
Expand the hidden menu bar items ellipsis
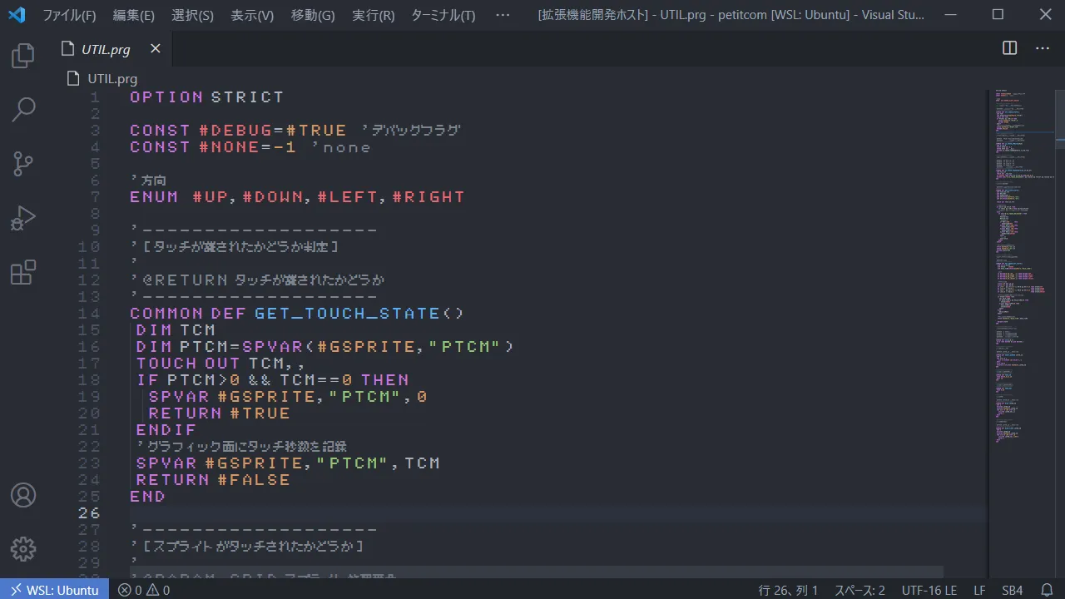point(503,15)
